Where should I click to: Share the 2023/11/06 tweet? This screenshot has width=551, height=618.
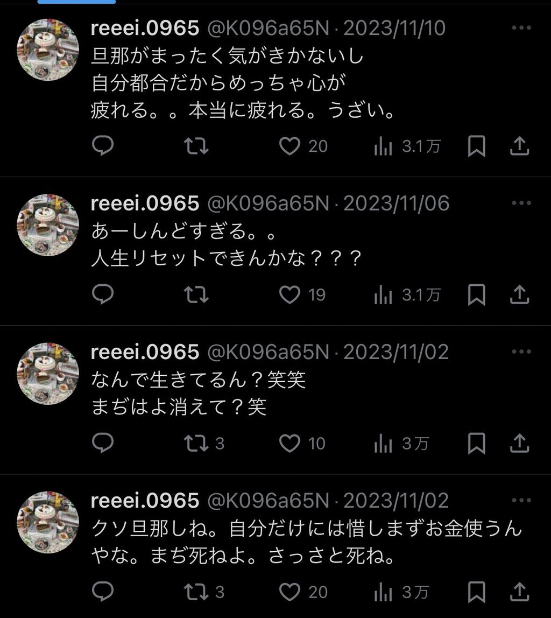pyautogui.click(x=519, y=294)
